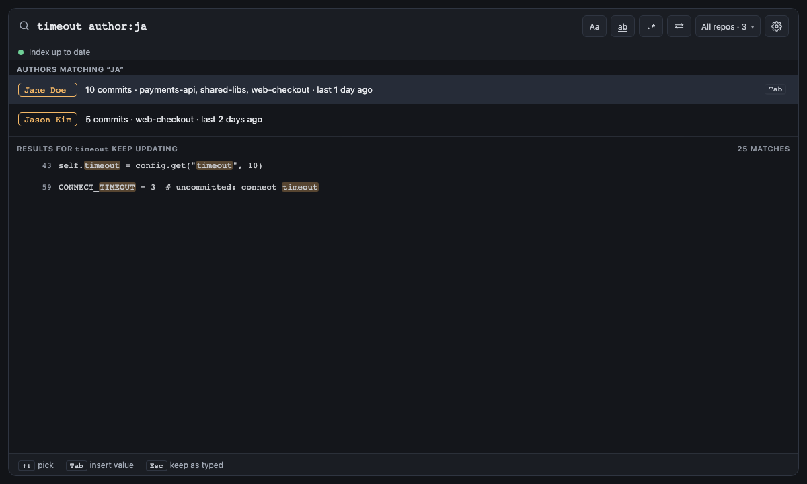Image resolution: width=807 pixels, height=484 pixels.
Task: Toggle regular expression search mode
Action: coord(651,26)
